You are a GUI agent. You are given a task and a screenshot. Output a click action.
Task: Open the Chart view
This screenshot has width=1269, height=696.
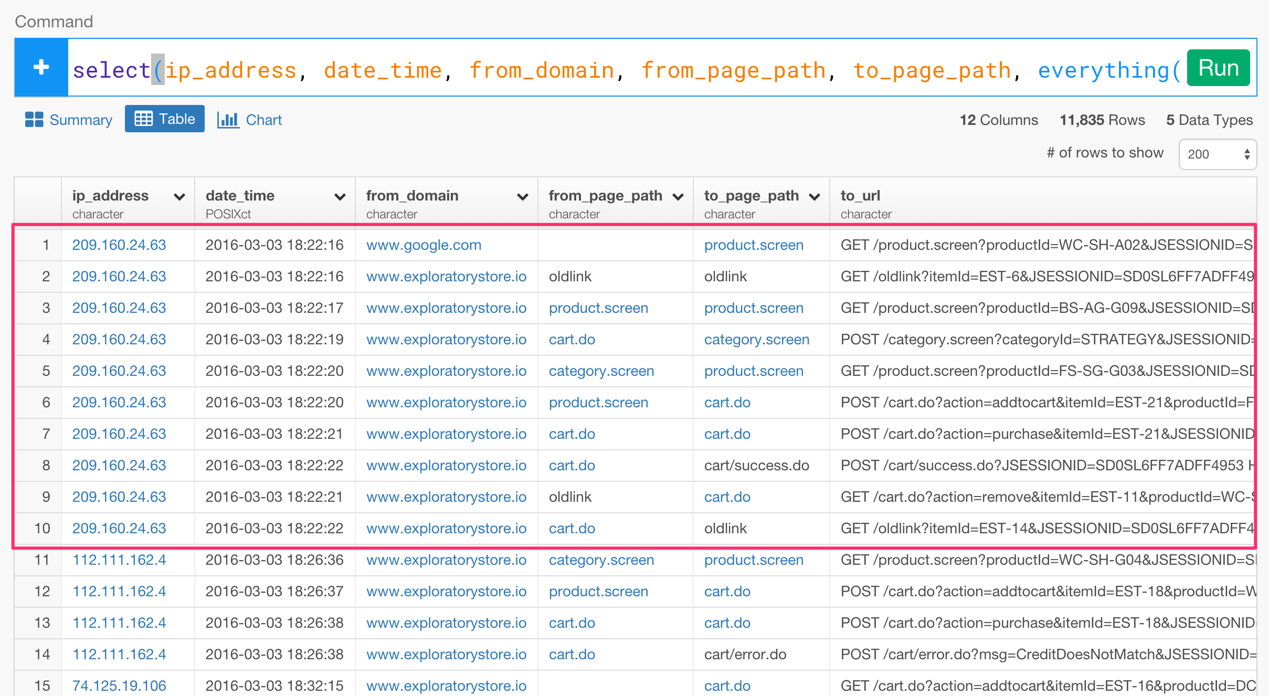pos(250,120)
